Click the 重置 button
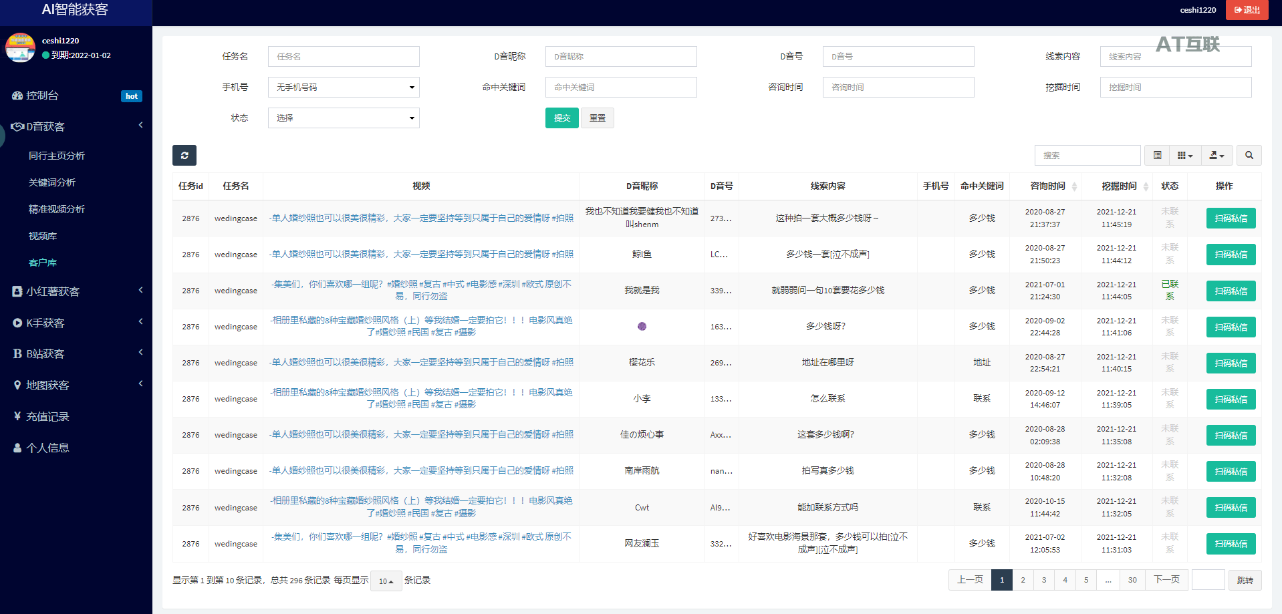Image resolution: width=1282 pixels, height=614 pixels. pyautogui.click(x=598, y=118)
